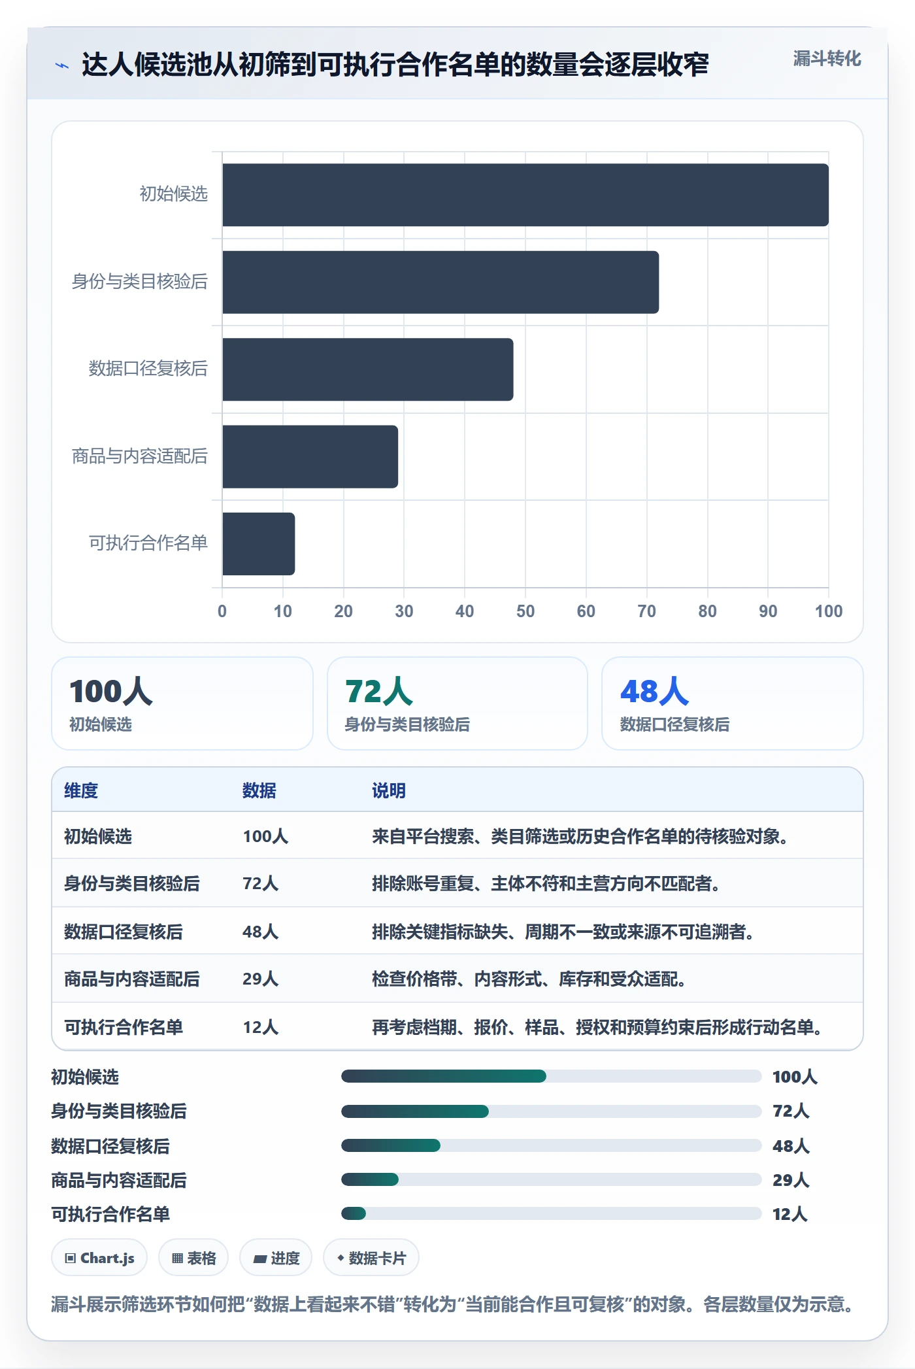915x1369 pixels.
Task: Click table cell 48人
Action: (x=260, y=932)
